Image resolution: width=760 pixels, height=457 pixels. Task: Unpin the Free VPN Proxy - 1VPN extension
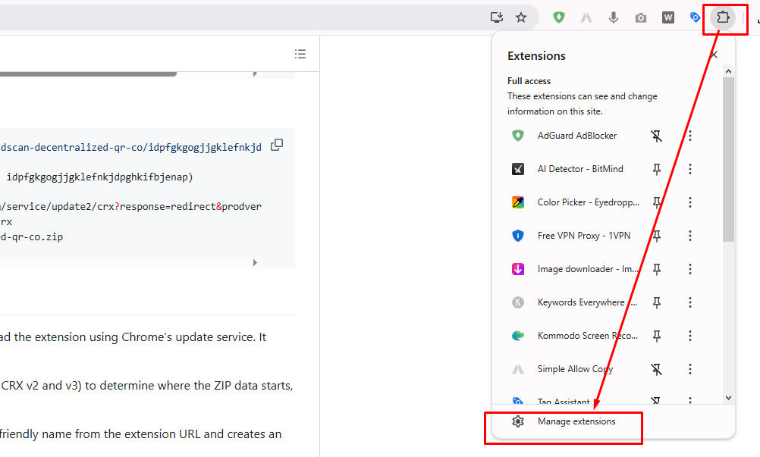click(657, 236)
